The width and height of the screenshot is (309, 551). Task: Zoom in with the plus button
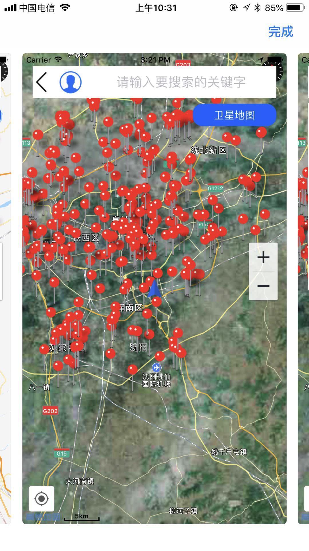tap(263, 257)
